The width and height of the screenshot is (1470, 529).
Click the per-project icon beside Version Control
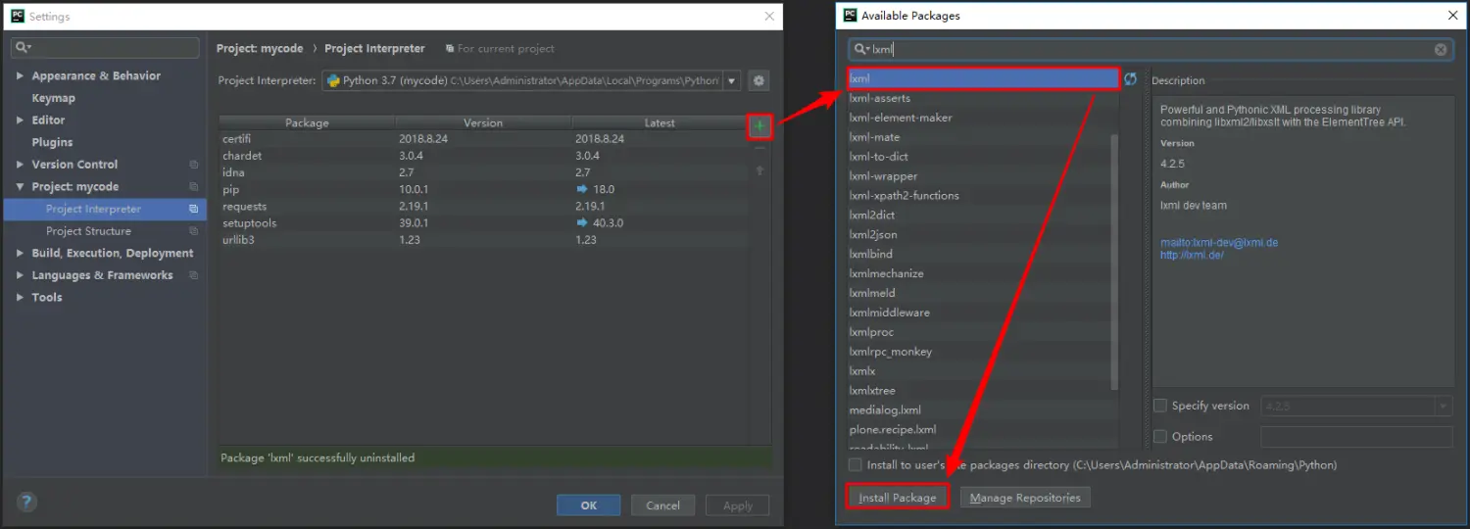pyautogui.click(x=193, y=165)
